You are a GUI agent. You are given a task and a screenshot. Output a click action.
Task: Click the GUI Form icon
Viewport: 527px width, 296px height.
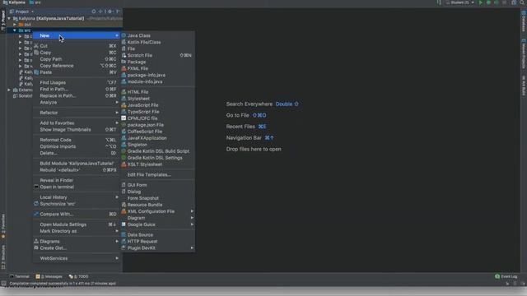[124, 185]
